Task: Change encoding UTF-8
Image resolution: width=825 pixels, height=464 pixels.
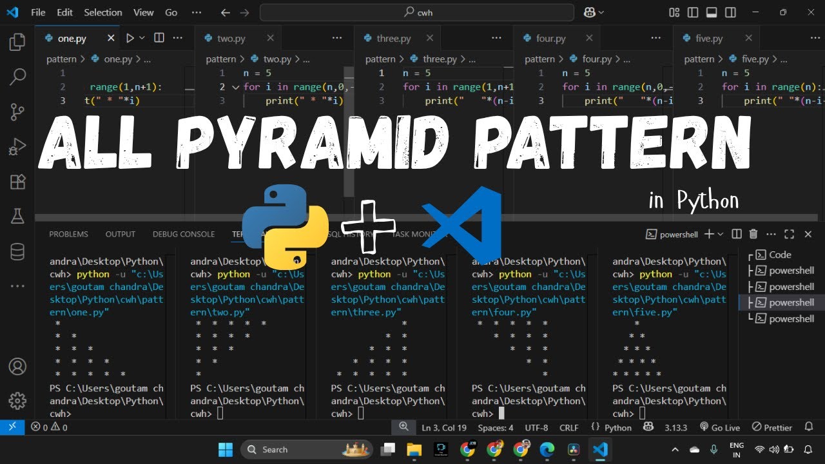Action: [x=536, y=427]
